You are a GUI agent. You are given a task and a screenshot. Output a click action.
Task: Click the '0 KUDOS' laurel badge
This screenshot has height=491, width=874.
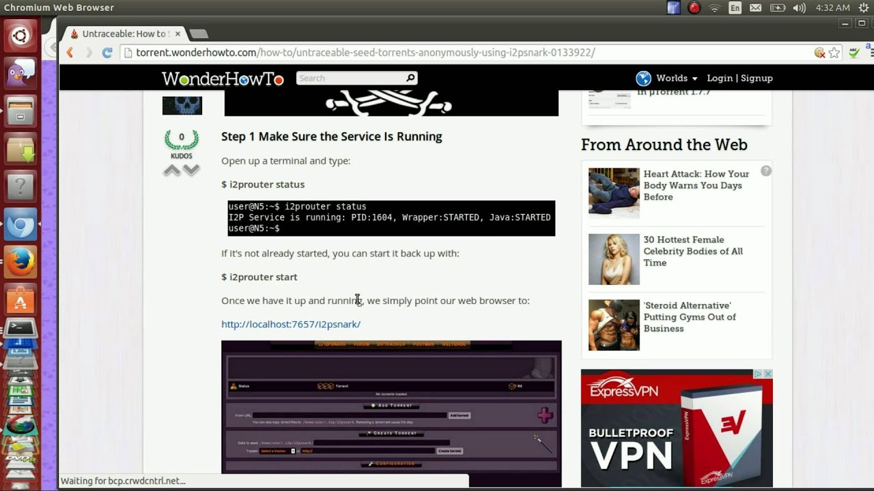coord(181,144)
